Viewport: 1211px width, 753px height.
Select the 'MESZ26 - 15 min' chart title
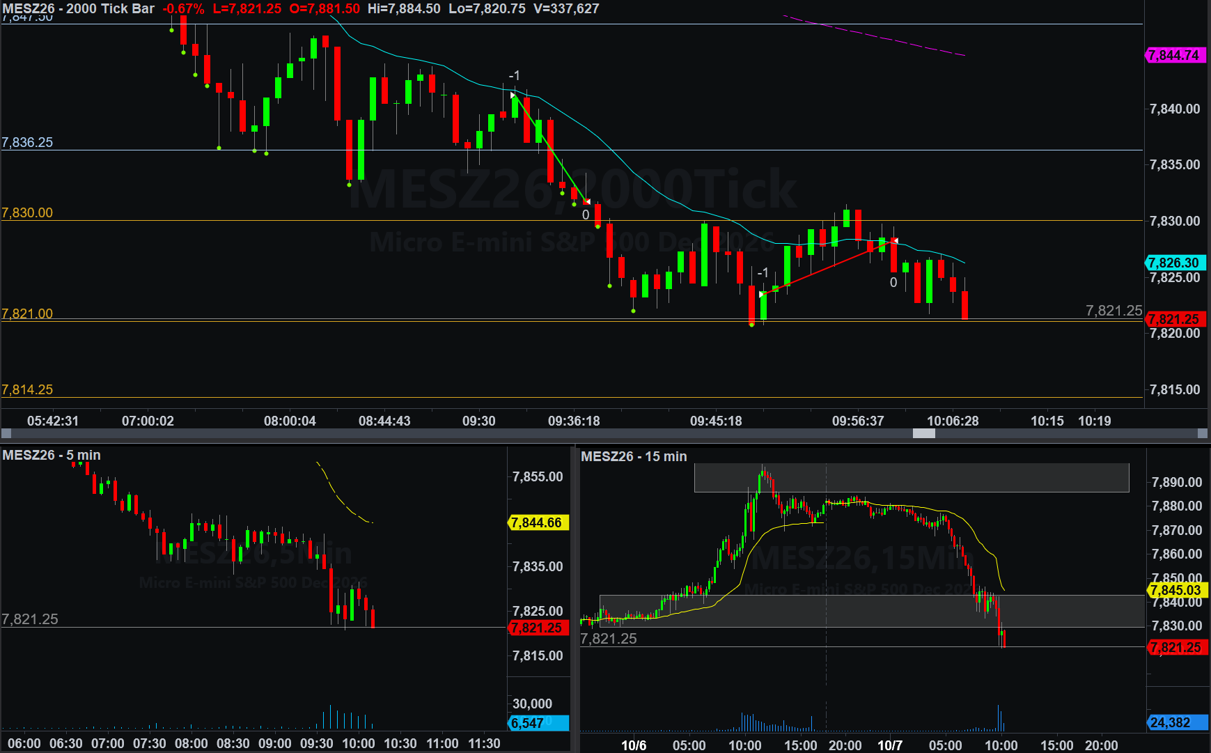pyautogui.click(x=634, y=456)
